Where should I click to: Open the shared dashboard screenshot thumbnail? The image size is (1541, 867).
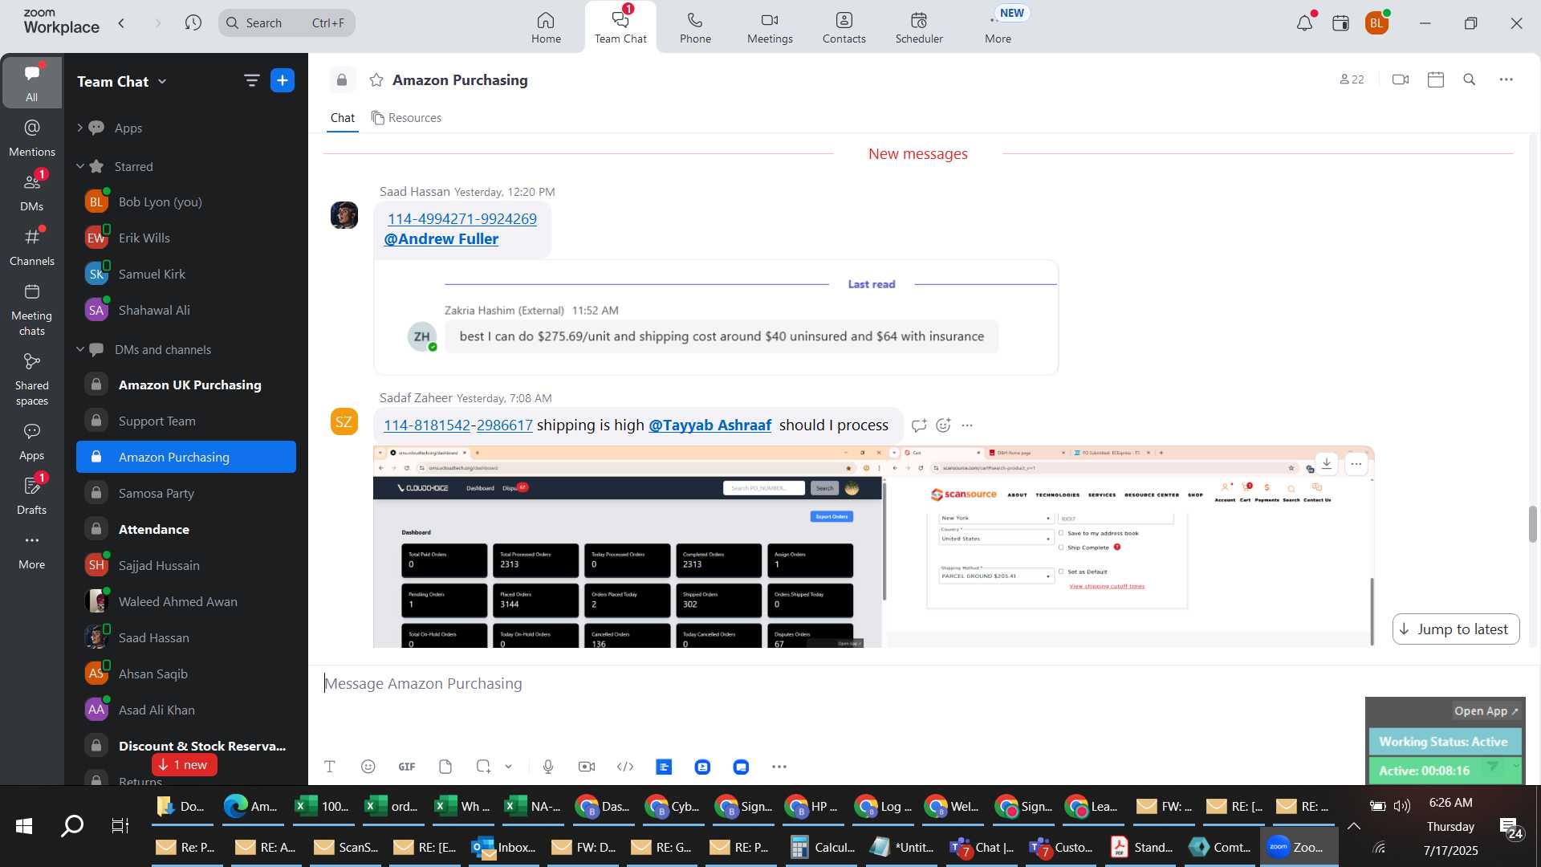[x=873, y=547]
